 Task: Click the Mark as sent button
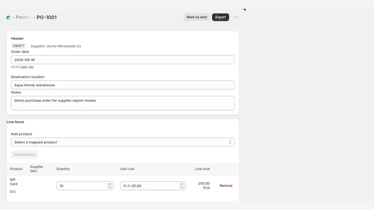197,17
